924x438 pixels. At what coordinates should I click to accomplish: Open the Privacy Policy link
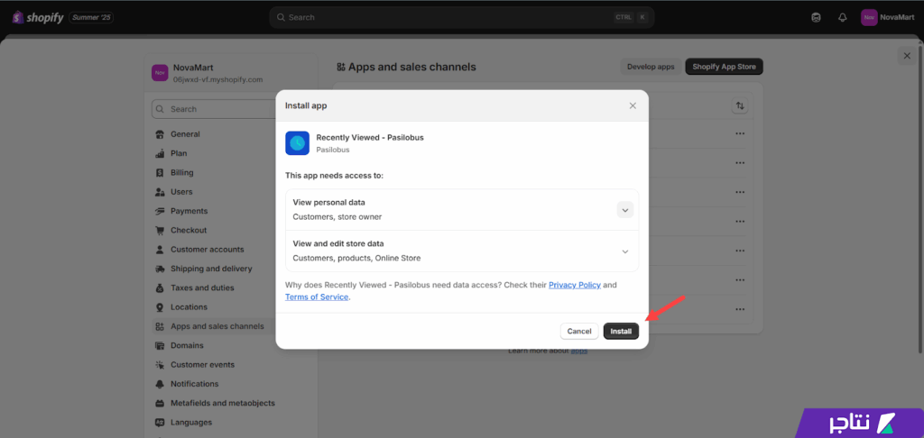pyautogui.click(x=575, y=285)
